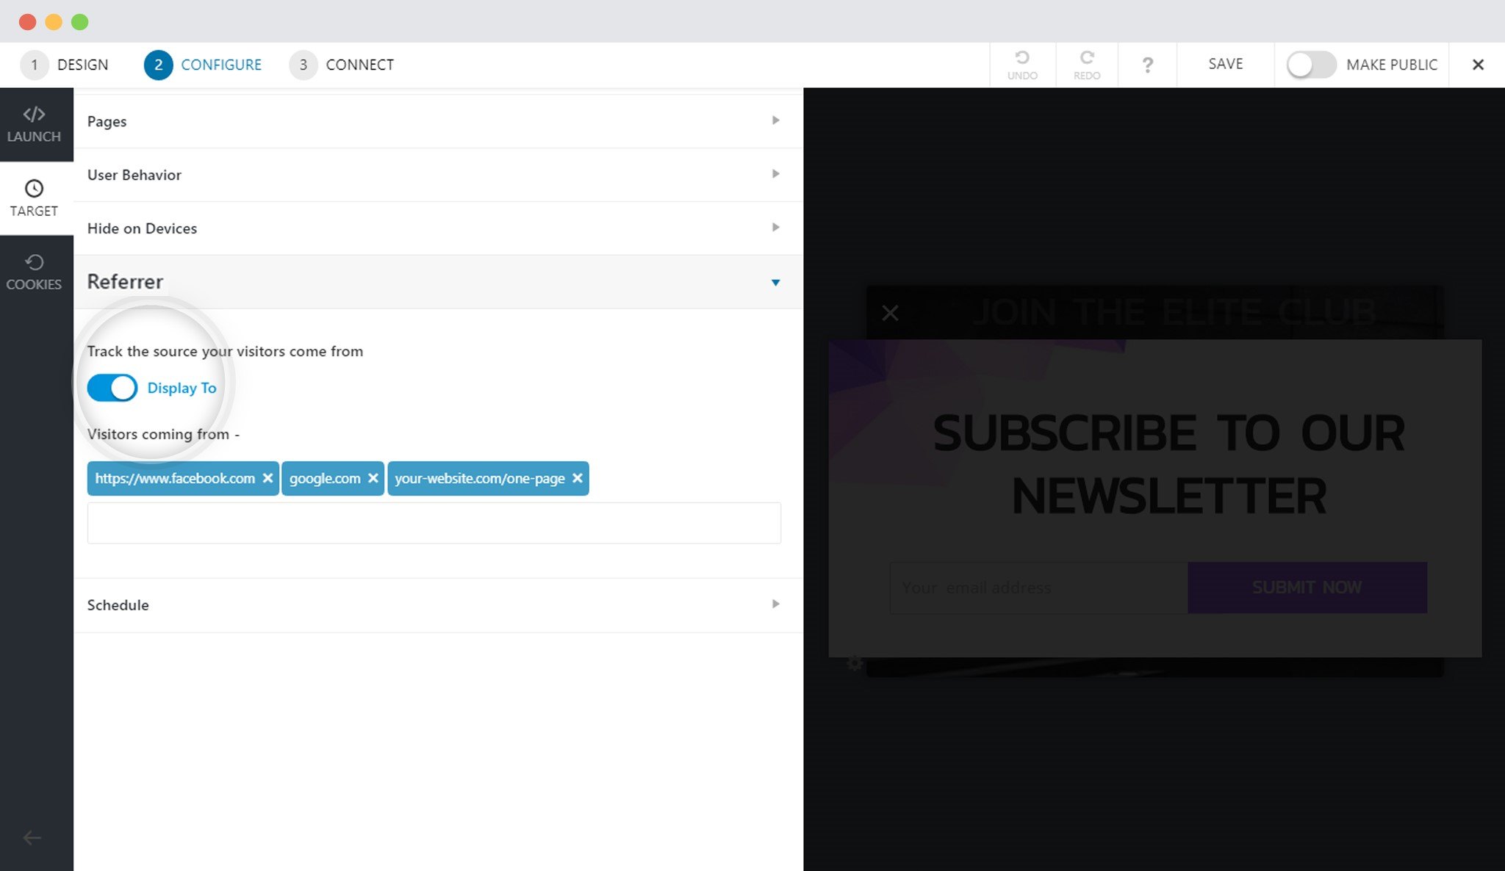The height and width of the screenshot is (871, 1505).
Task: Expand the Pages section
Action: point(438,121)
